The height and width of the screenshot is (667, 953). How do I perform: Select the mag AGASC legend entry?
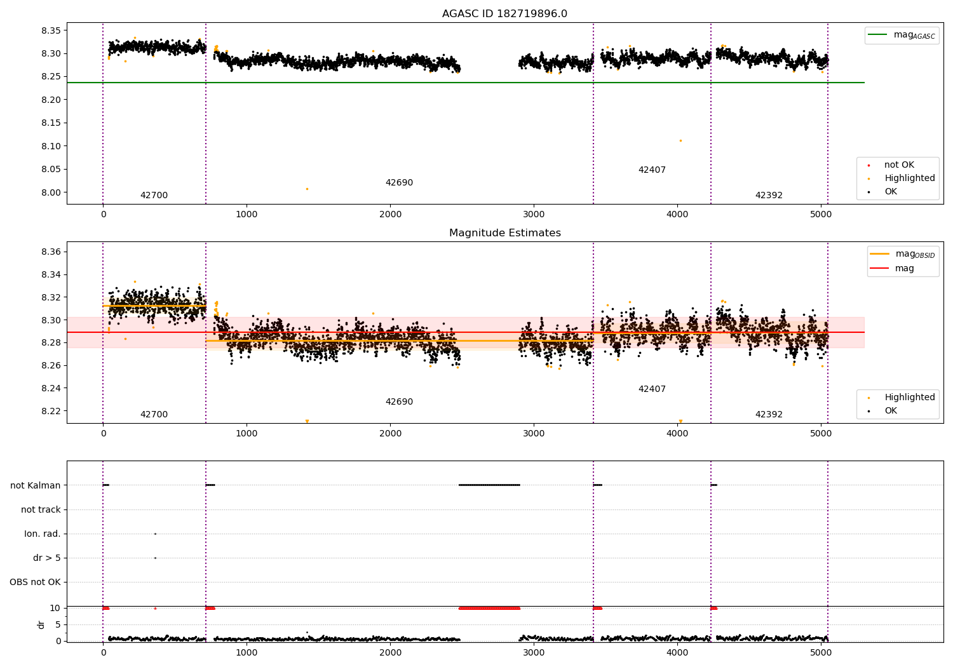coord(902,35)
